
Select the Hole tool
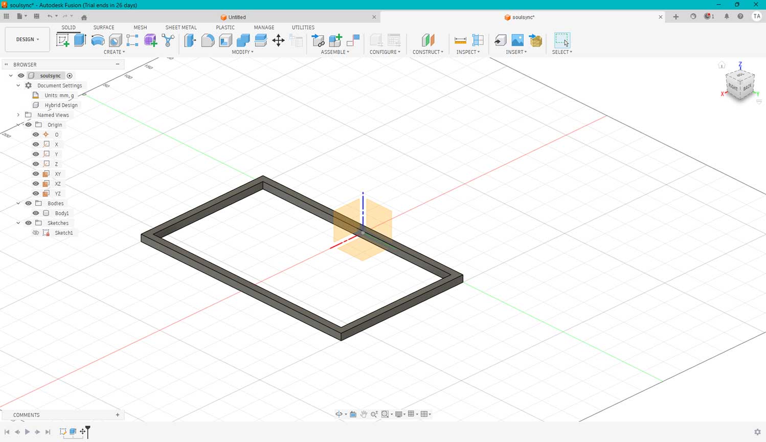pos(115,40)
